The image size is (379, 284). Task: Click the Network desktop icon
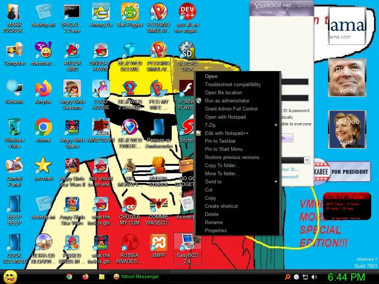pyautogui.click(x=14, y=92)
